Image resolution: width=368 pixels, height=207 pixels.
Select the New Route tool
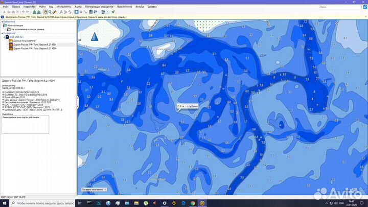pos(65,12)
